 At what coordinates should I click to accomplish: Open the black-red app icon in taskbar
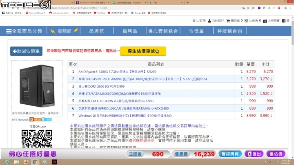pos(54,162)
